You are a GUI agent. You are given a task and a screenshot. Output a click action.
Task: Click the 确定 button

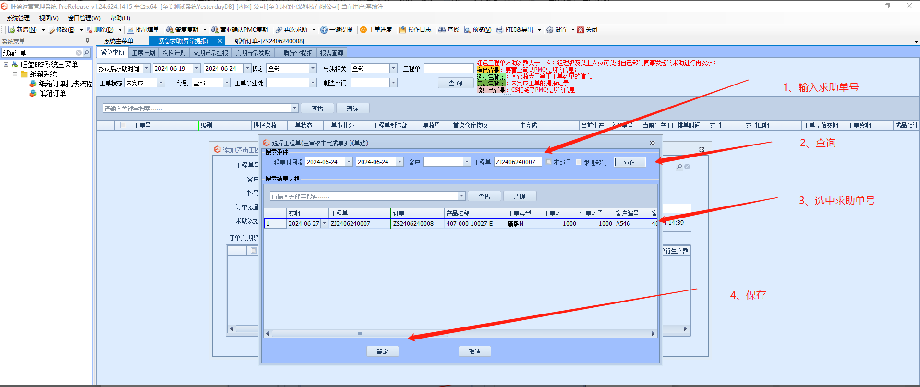[x=383, y=351]
